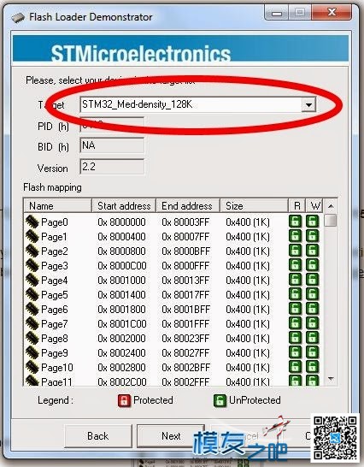Click Page1 write protection lock icon
The image size is (364, 467).
(x=313, y=236)
